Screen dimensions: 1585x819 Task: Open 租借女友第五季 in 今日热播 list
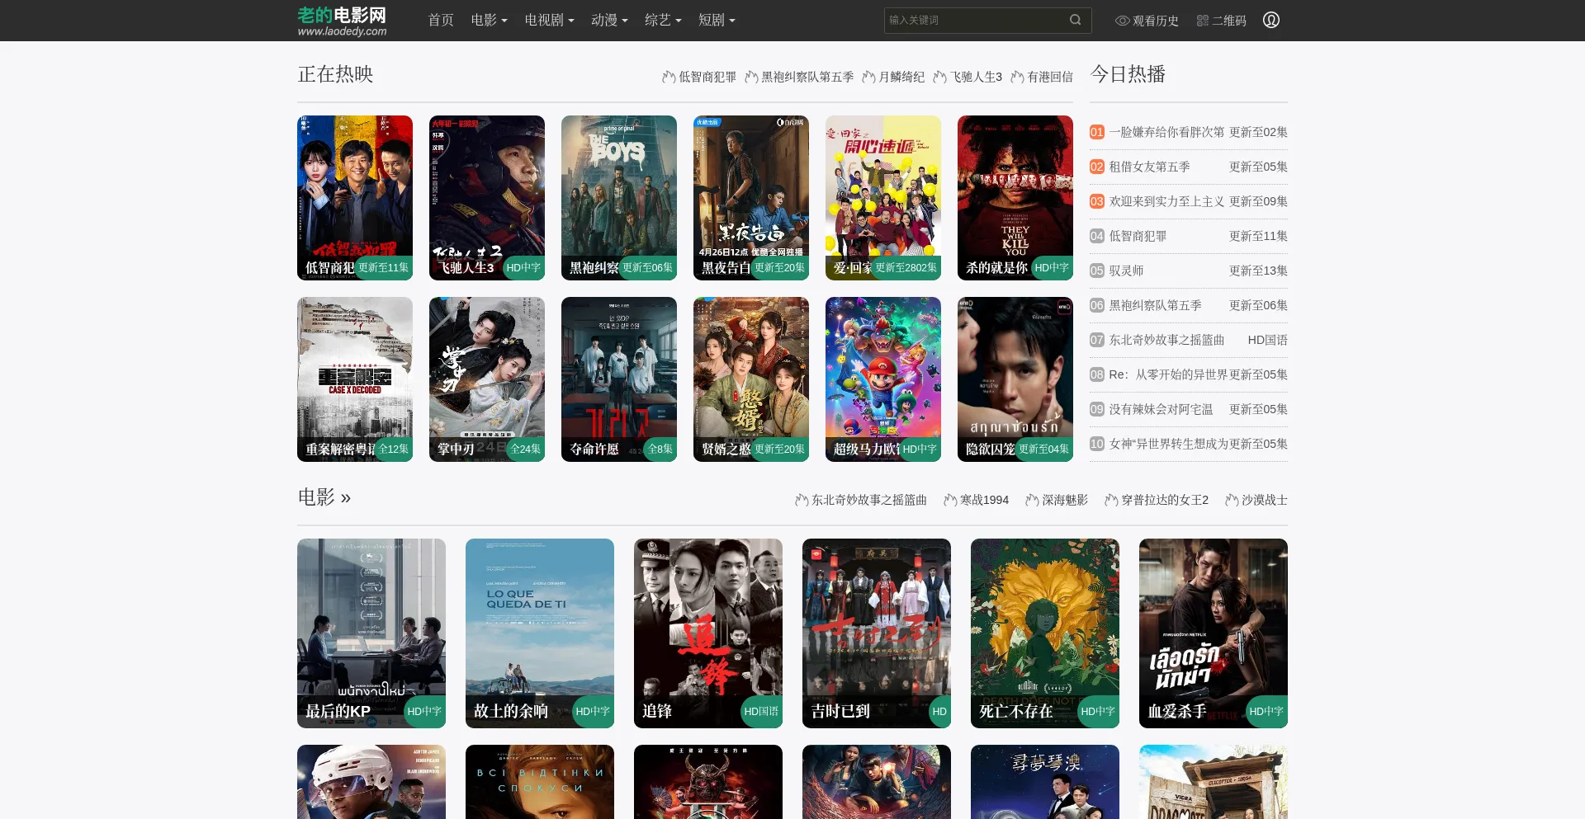point(1150,167)
